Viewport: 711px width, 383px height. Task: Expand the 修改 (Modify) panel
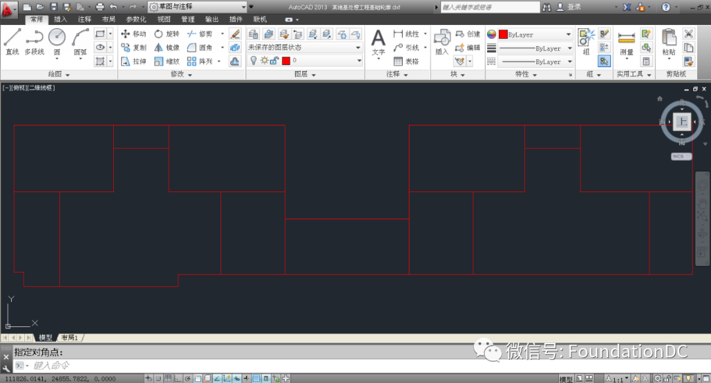tap(182, 74)
